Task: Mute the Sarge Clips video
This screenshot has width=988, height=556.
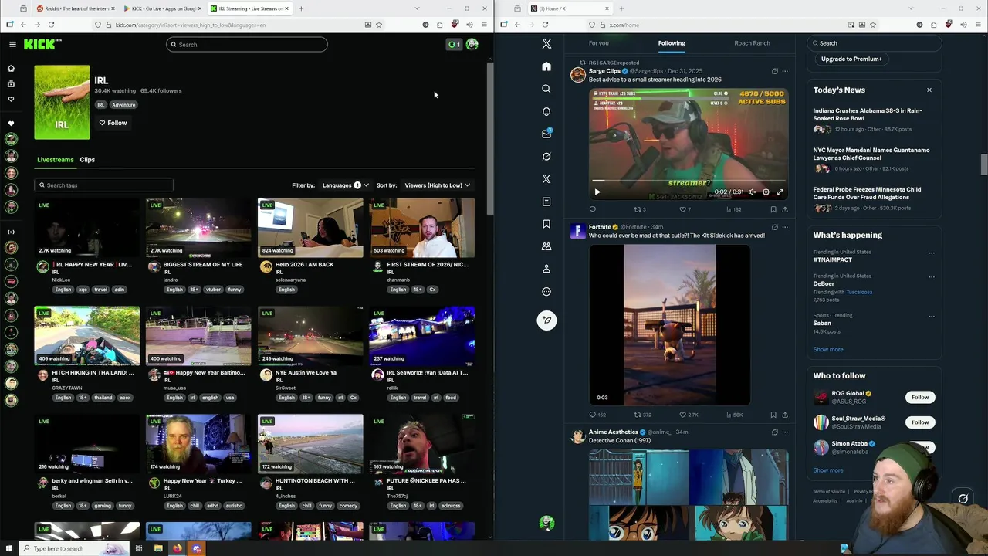Action: tap(752, 192)
